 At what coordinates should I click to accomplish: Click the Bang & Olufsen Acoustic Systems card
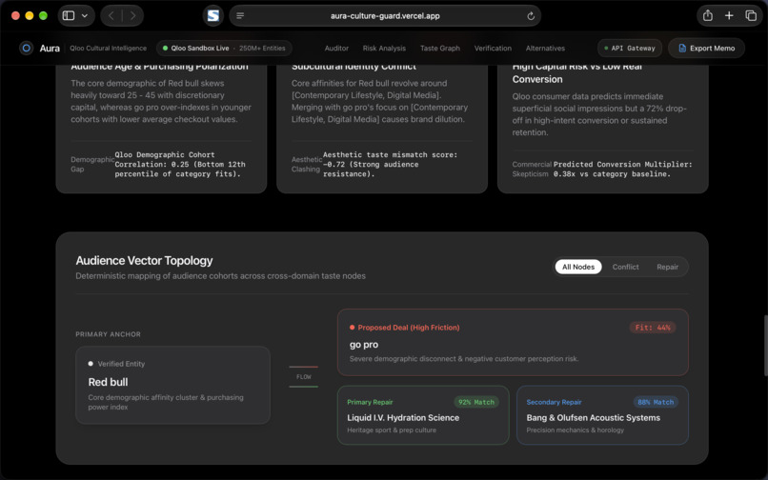pyautogui.click(x=602, y=415)
